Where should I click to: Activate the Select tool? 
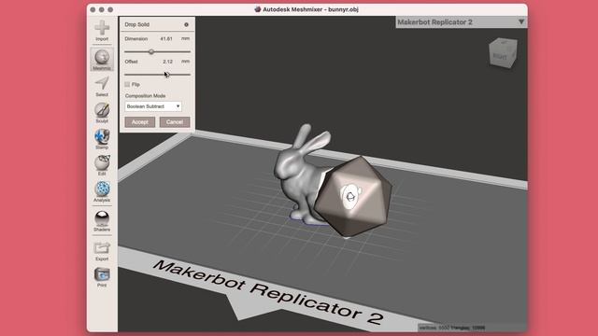(102, 86)
